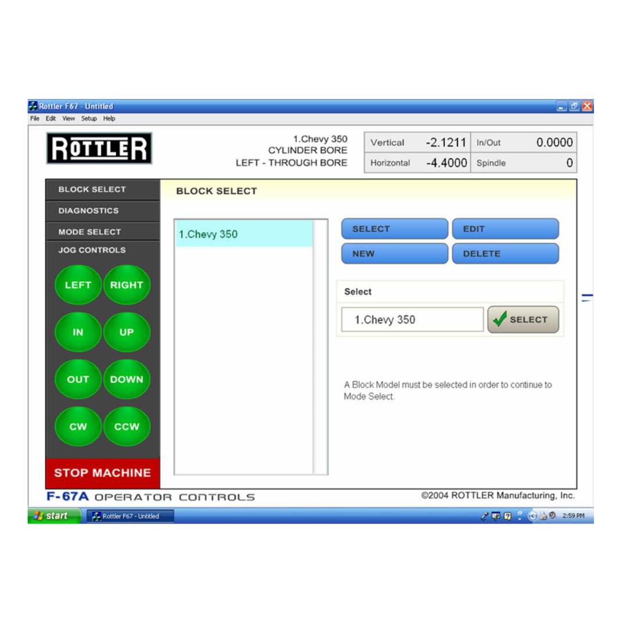Click the Select name input field
Screen dimensions: 627x627
(x=412, y=320)
